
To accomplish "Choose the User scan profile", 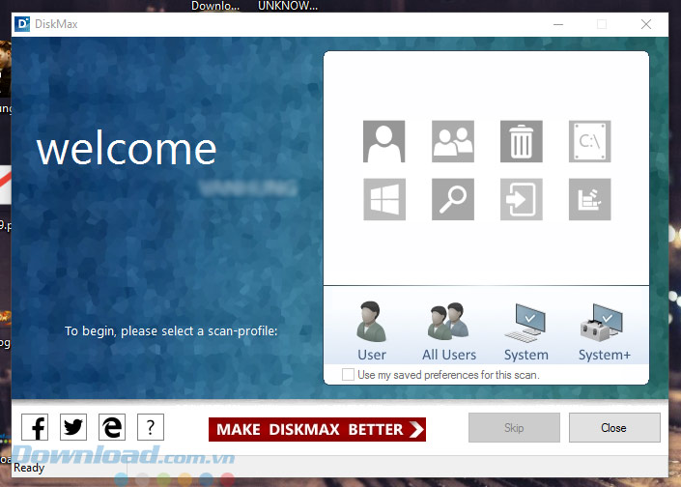I will point(372,331).
